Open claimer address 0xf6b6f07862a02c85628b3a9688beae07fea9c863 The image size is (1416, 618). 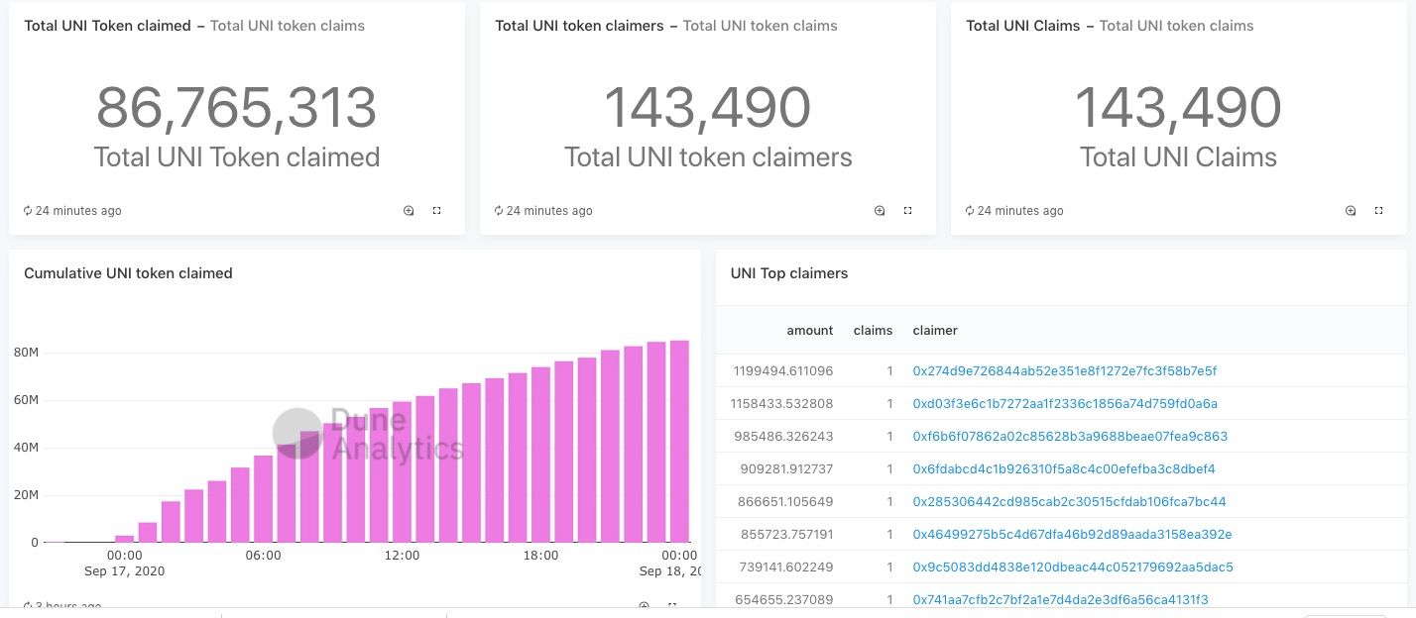click(1070, 437)
